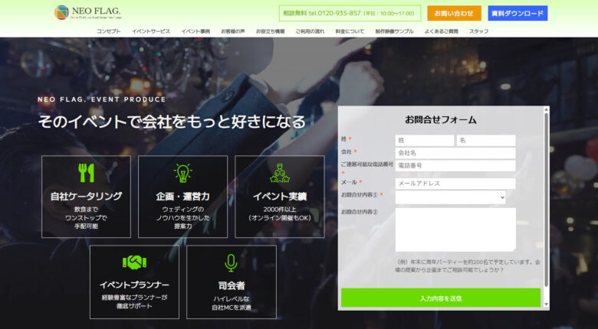Go to the 料金について menu item

coord(349,31)
